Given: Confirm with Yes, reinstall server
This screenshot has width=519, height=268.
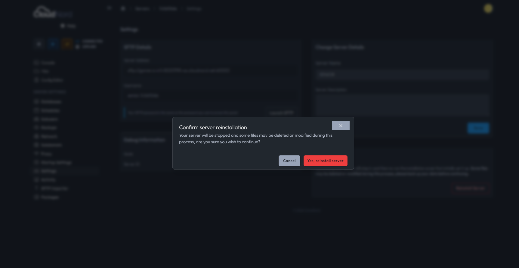Looking at the screenshot, I should tap(325, 161).
